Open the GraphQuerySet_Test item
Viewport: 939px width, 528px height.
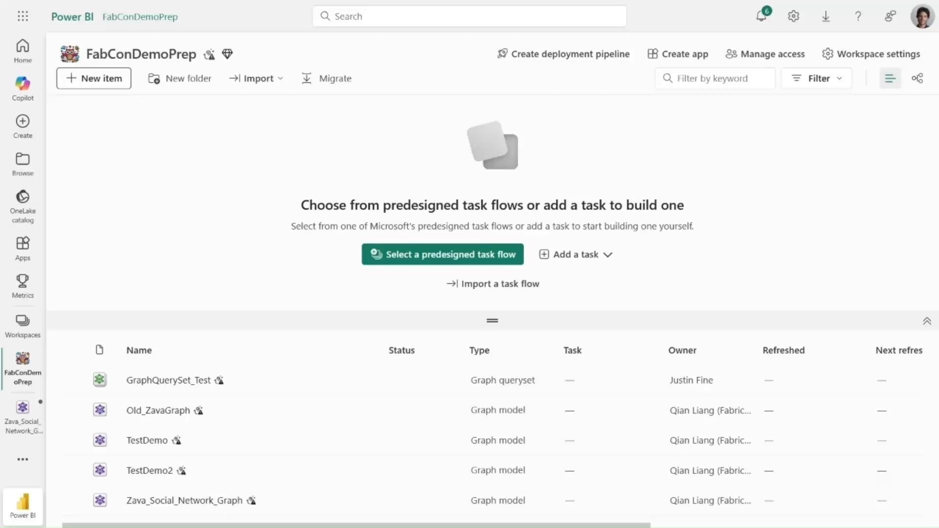click(168, 380)
